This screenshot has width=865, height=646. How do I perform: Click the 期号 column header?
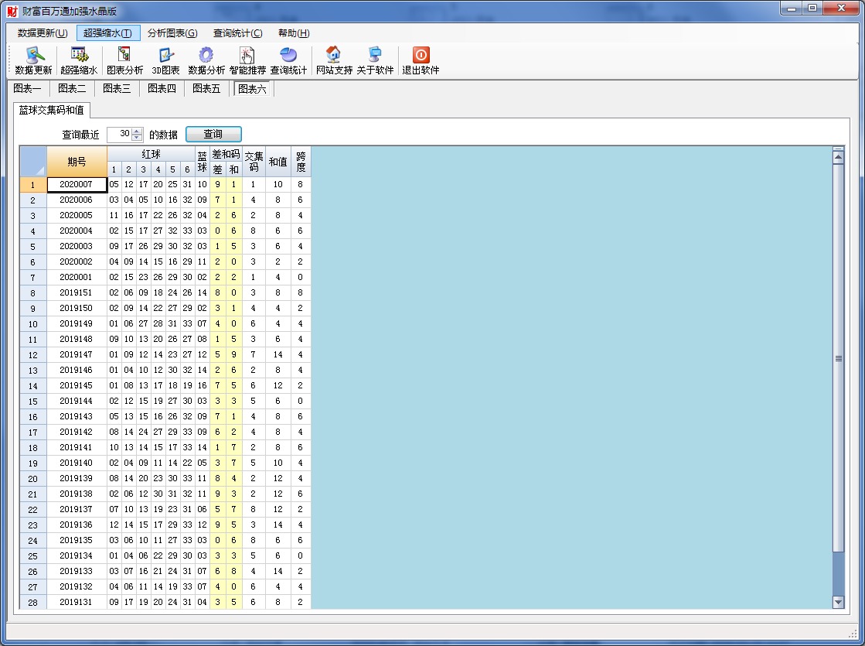tap(77, 162)
